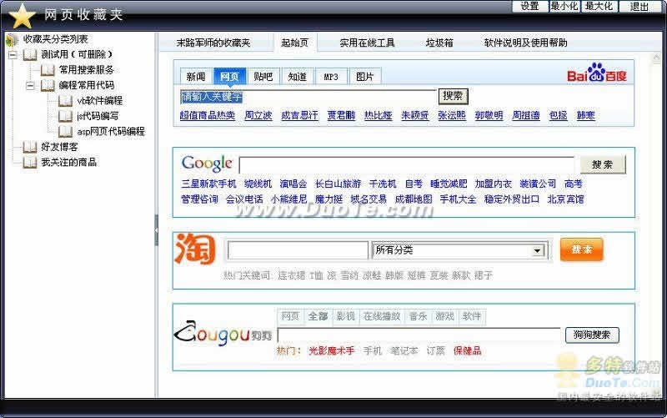This screenshot has height=418, width=667.
Task: Click the page vertical scrollbar up arrow
Action: click(656, 58)
